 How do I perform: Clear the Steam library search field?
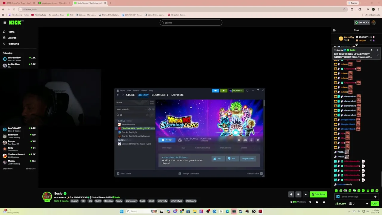pos(147,115)
